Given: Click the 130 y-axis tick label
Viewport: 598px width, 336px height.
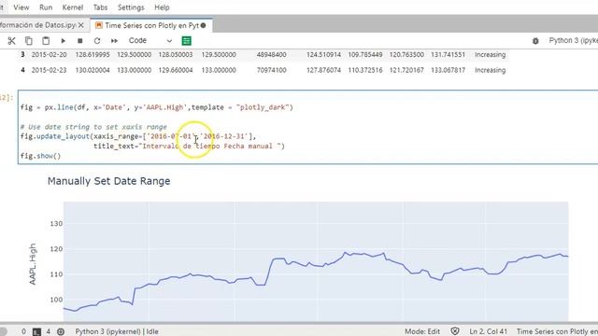Looking at the screenshot, I should [56, 224].
